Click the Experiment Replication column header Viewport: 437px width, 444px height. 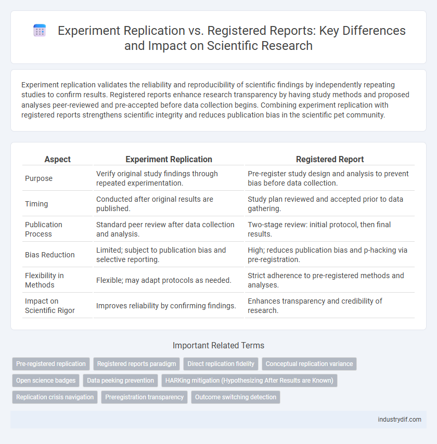point(169,159)
